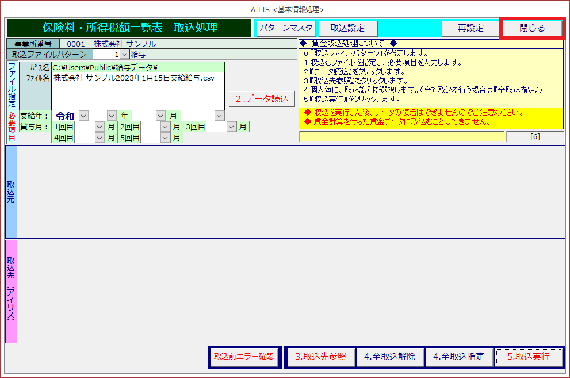
Task: Expand the 賞与月 1回目 month dropdown
Action: pos(100,127)
